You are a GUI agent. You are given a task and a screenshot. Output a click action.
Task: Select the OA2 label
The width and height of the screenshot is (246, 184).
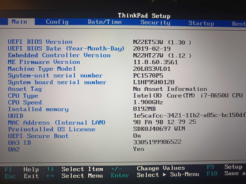click(x=14, y=149)
